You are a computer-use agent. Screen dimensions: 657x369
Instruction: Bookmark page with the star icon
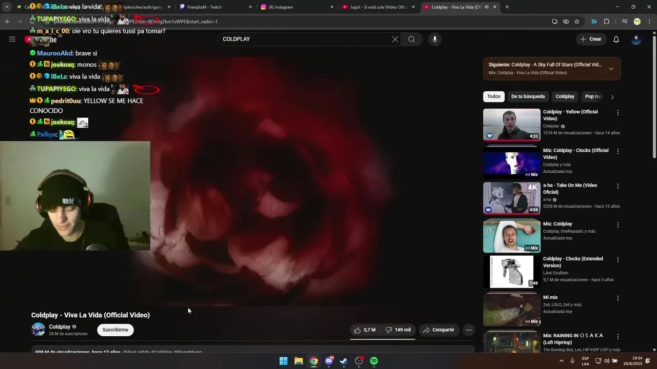pos(577,22)
